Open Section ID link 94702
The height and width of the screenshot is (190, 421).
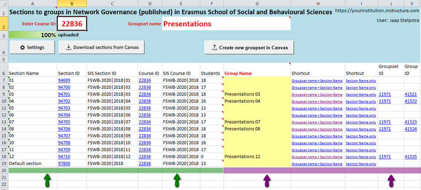click(64, 101)
